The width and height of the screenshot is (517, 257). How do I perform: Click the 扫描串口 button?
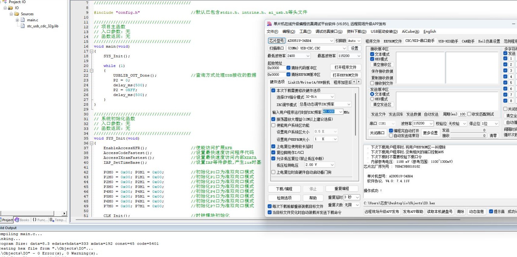[276, 48]
